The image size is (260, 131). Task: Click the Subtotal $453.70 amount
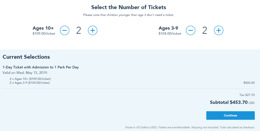coord(232,102)
